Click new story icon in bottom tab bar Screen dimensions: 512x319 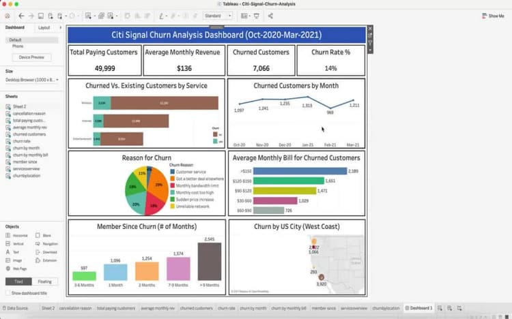coord(459,308)
